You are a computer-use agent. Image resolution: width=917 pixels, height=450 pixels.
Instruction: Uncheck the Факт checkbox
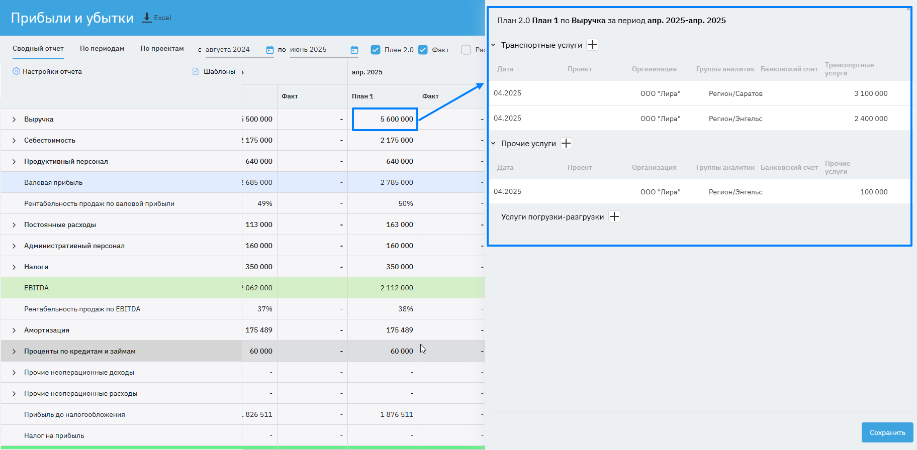(423, 50)
